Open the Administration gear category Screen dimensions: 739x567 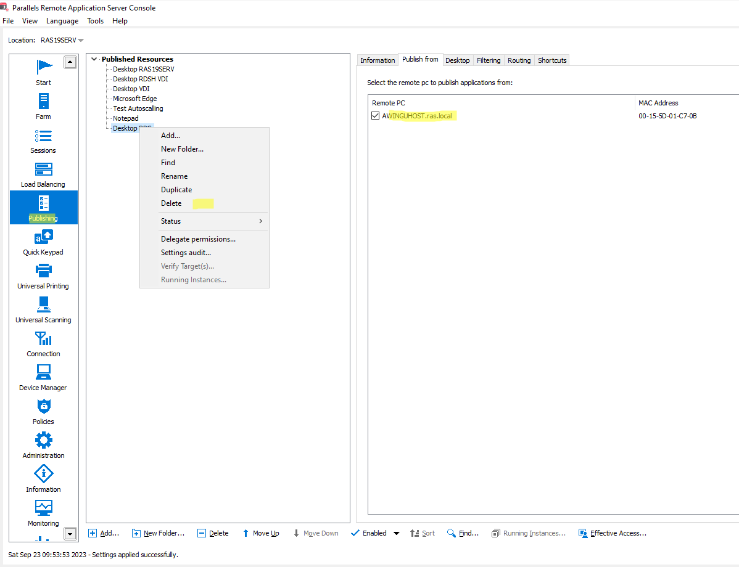[x=43, y=446]
